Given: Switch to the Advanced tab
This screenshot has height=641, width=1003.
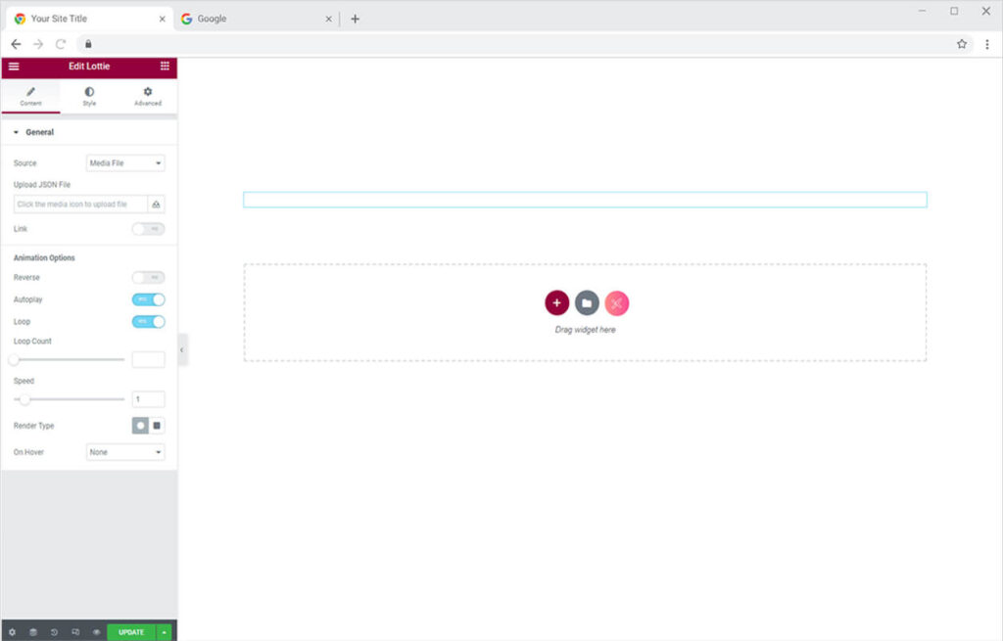Looking at the screenshot, I should (x=148, y=96).
